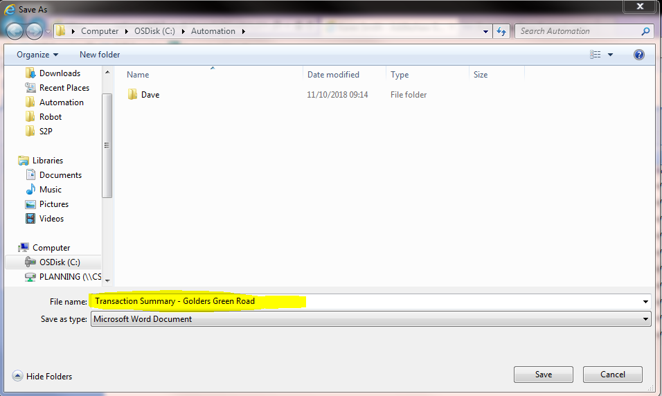The width and height of the screenshot is (662, 396).
Task: Click the Change your view icon
Action: 596,55
